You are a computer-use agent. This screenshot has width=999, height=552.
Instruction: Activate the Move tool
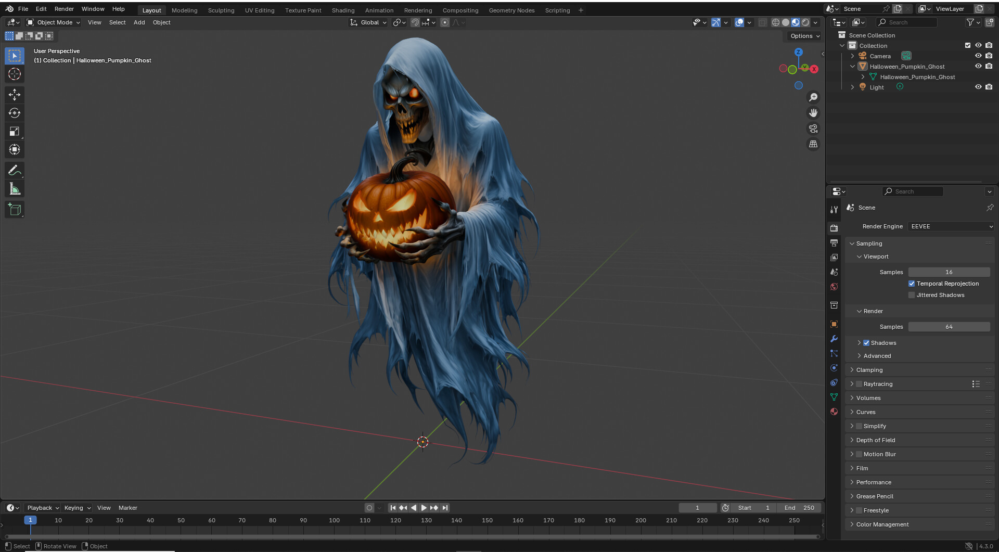(x=15, y=94)
